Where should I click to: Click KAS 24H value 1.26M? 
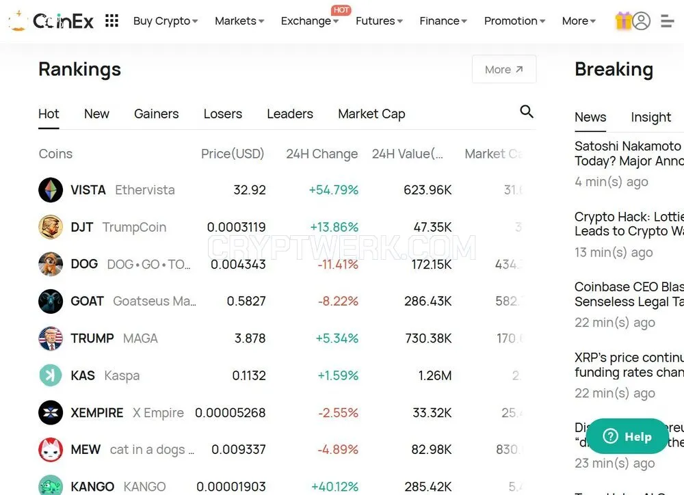[x=435, y=375]
